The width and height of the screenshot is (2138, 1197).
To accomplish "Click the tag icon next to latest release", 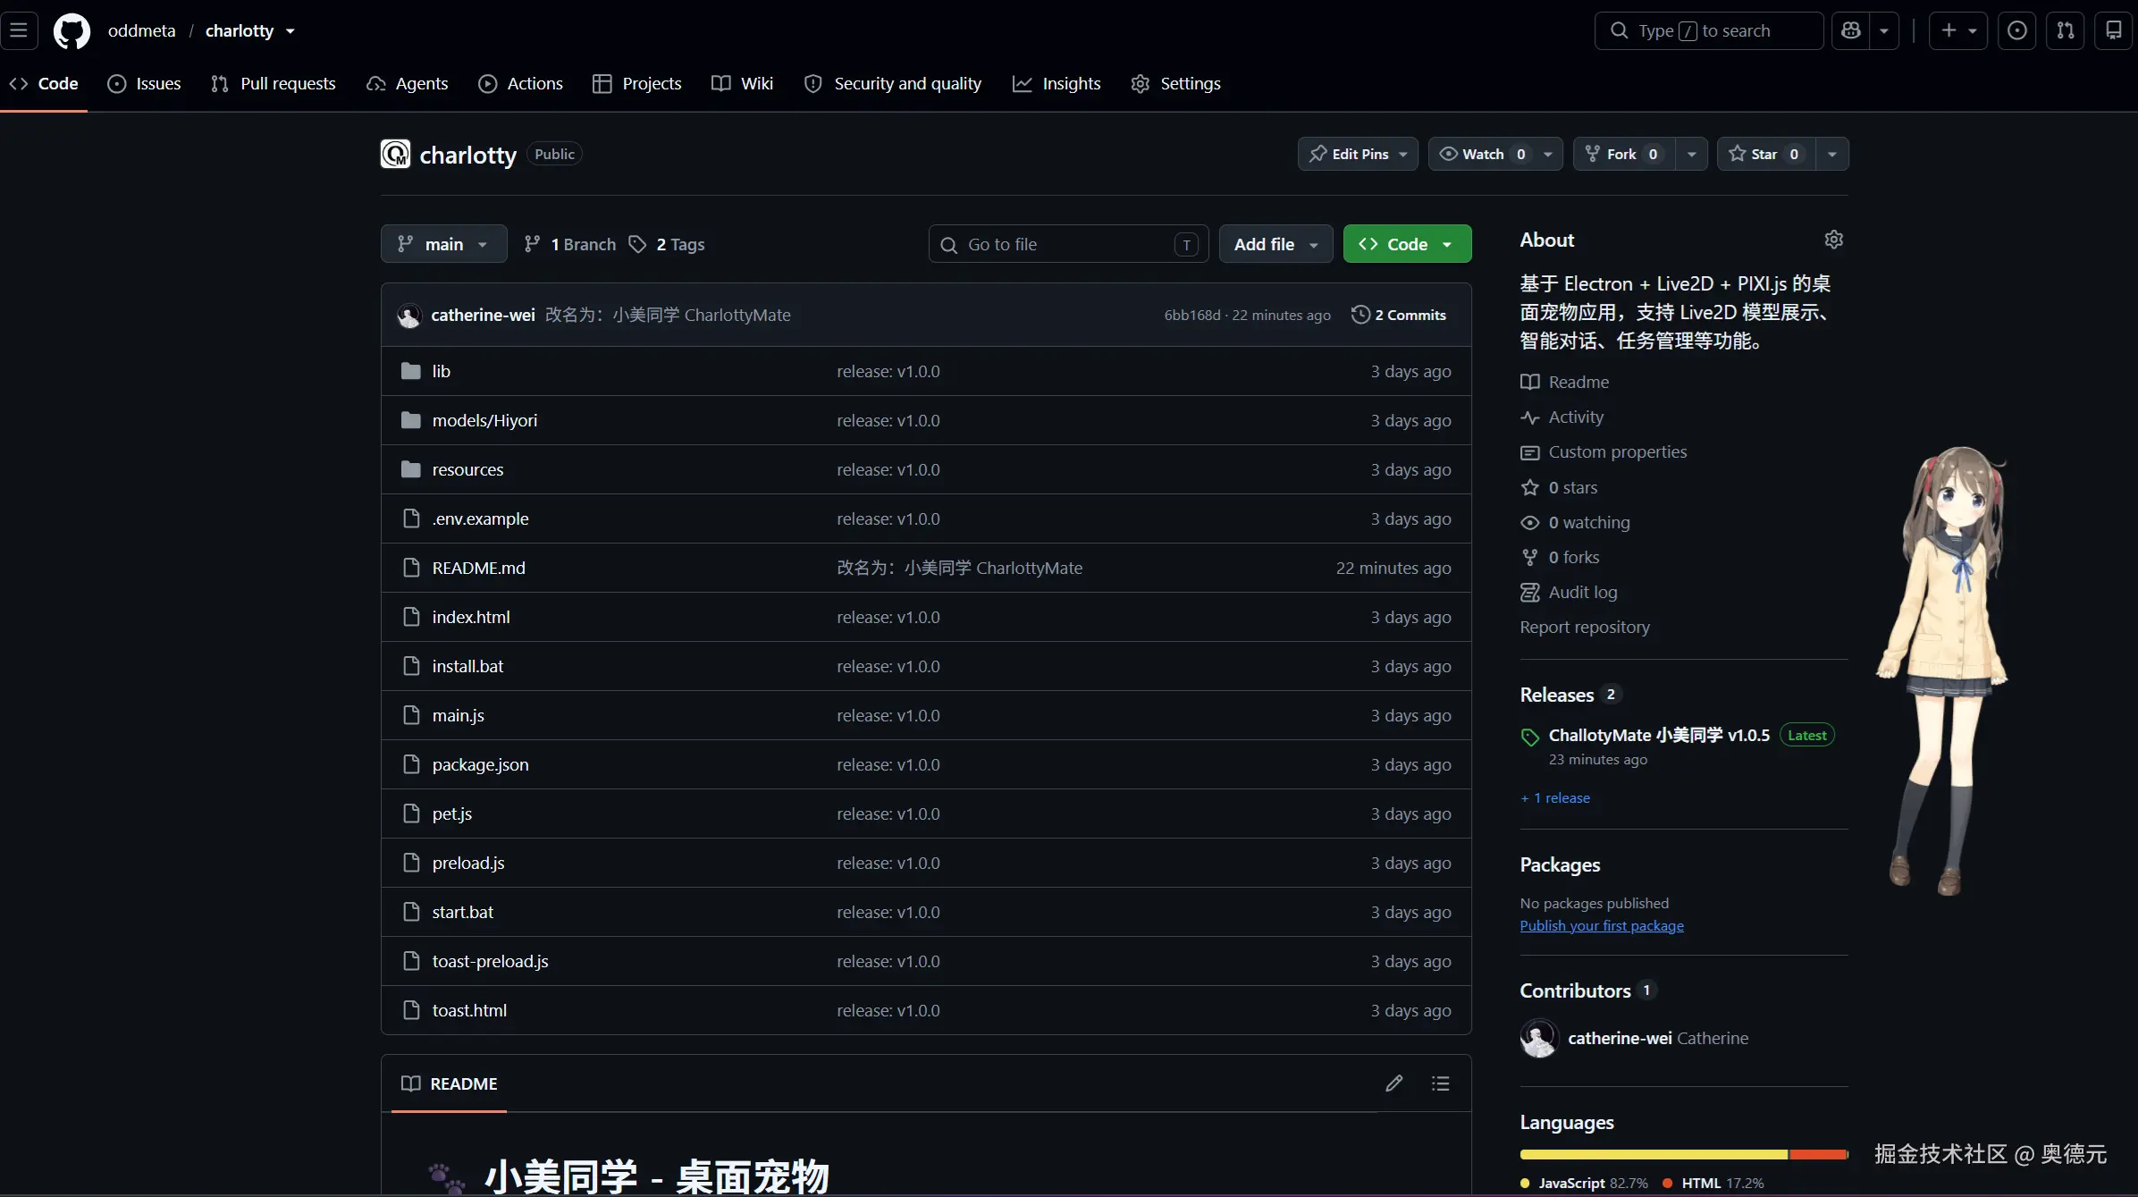I will 1530,737.
